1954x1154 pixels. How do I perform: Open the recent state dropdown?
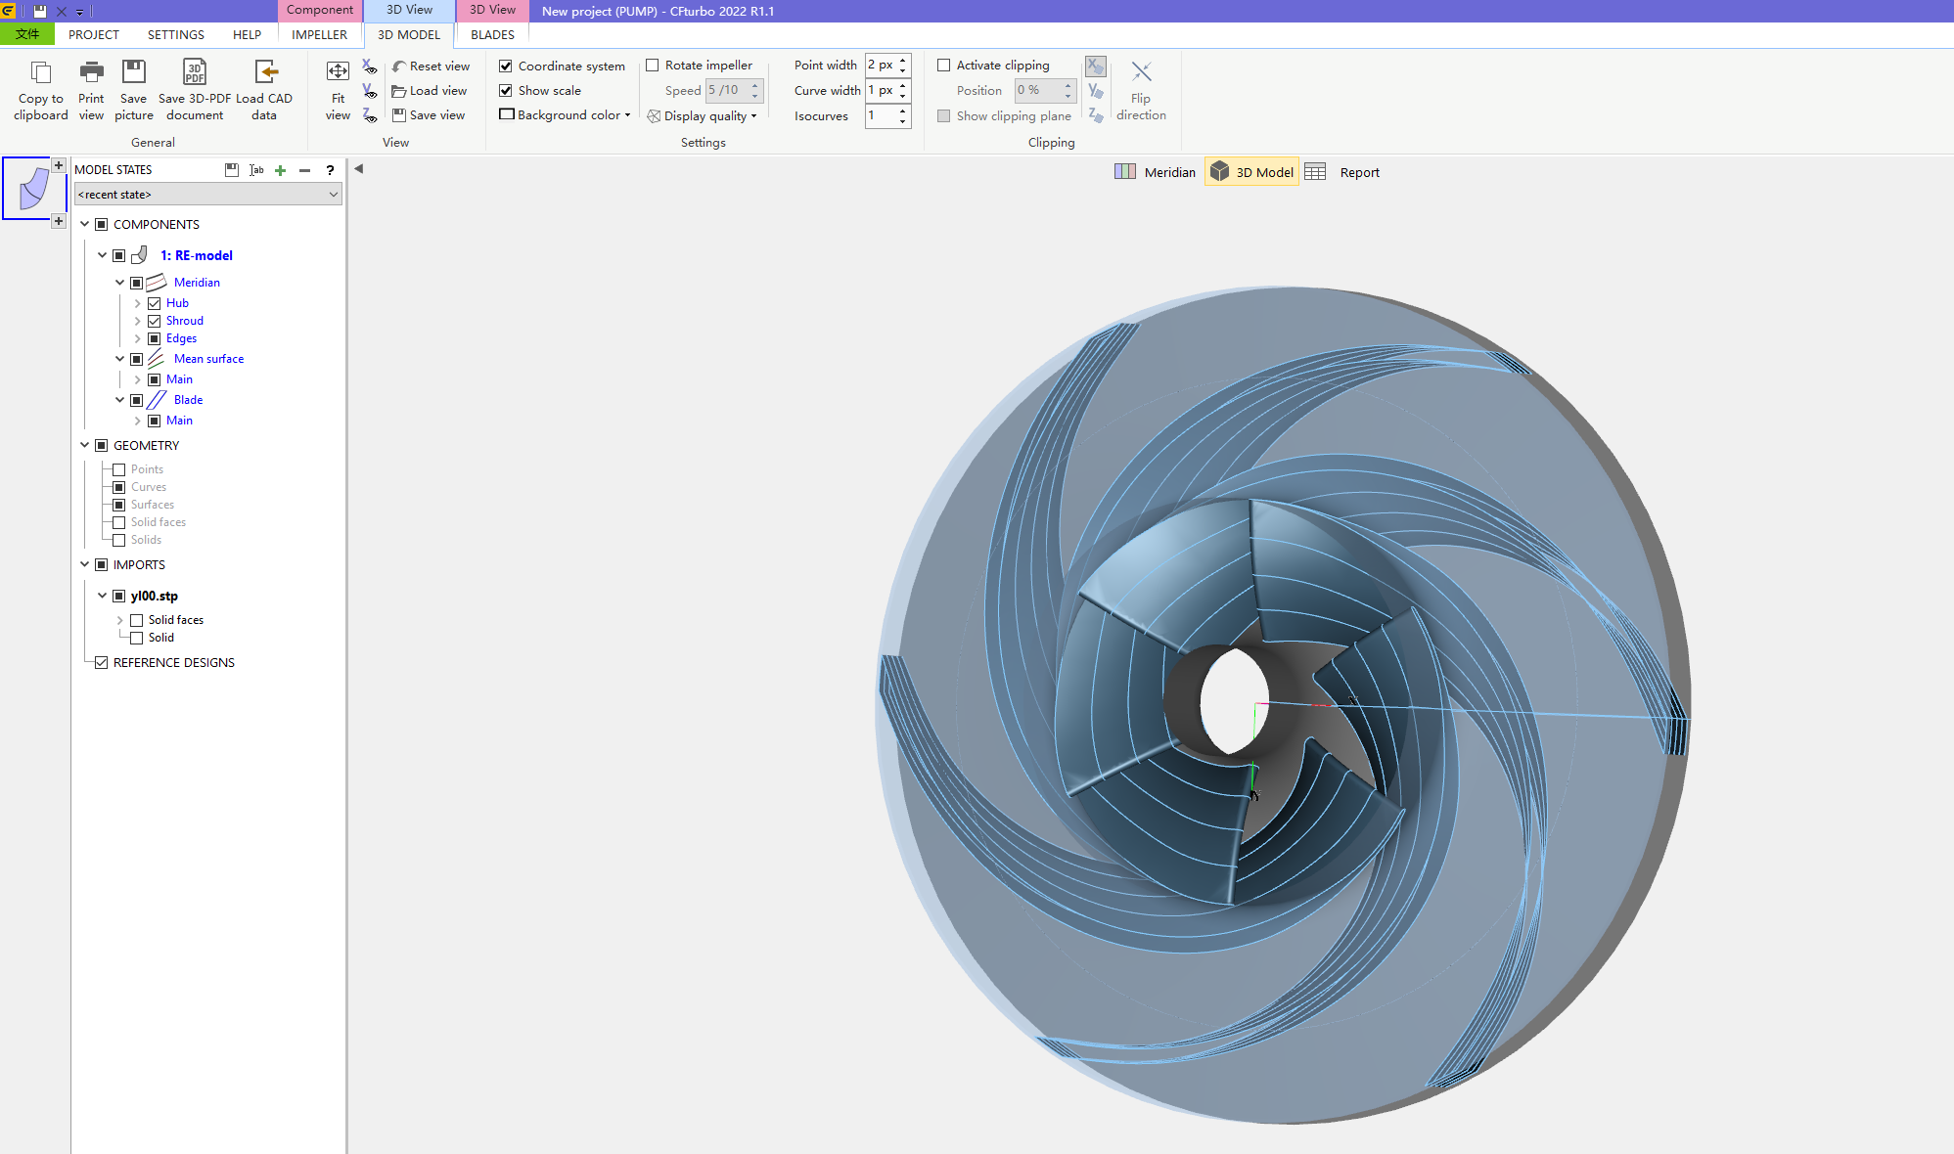point(333,195)
